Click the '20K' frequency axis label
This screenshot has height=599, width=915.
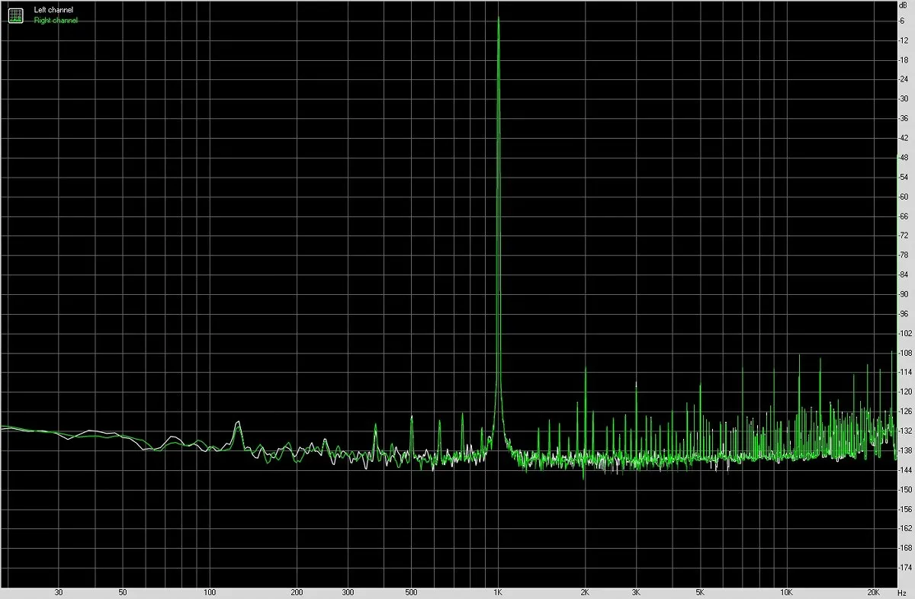(x=873, y=591)
